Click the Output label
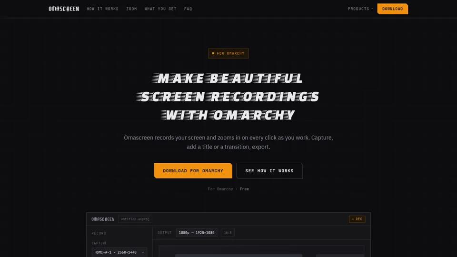 pos(165,233)
